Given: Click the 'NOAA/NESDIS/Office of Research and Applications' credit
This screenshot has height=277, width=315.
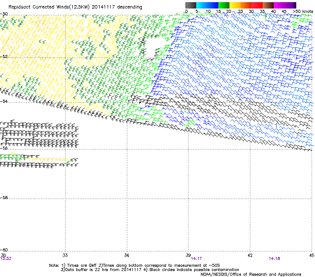Looking at the screenshot, I should pos(251,274).
